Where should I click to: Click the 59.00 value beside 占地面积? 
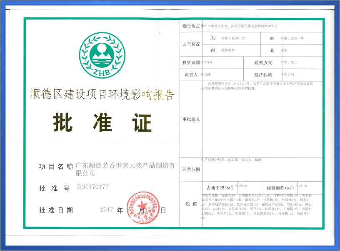coord(241,186)
